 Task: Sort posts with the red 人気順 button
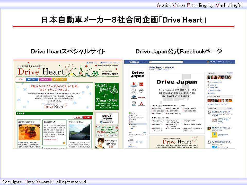point(87,117)
